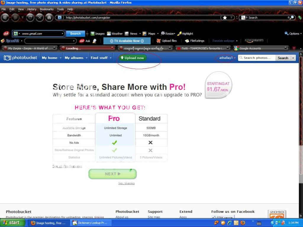The width and height of the screenshot is (303, 227).
Task: Click the Site map footer link
Action: [154, 217]
